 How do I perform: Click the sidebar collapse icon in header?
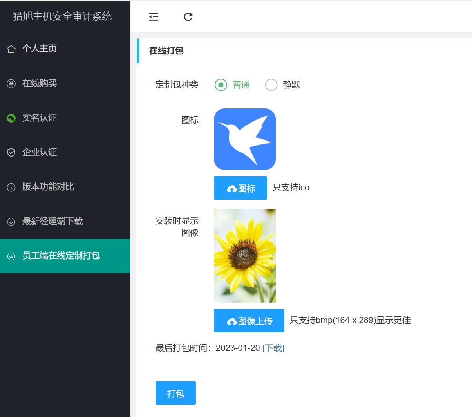click(x=154, y=16)
